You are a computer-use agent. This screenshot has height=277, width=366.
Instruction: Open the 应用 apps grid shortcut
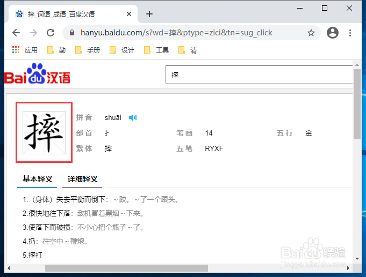pos(25,50)
